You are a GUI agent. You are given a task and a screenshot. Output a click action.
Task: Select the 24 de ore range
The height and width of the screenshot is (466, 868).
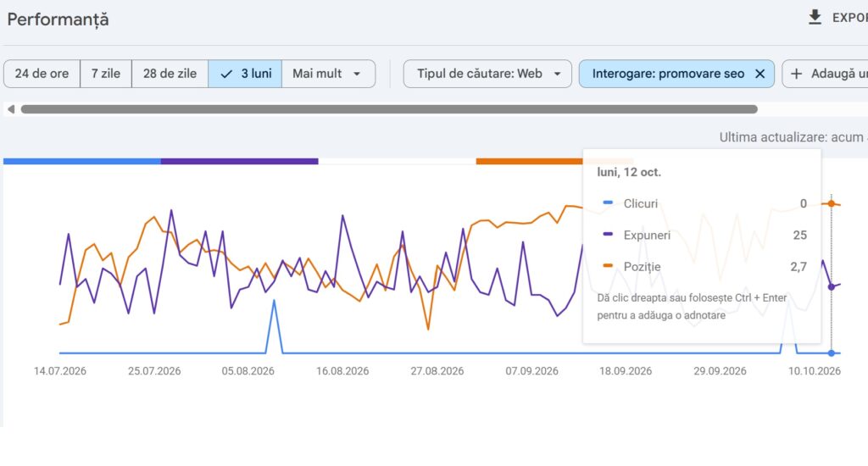click(x=42, y=74)
